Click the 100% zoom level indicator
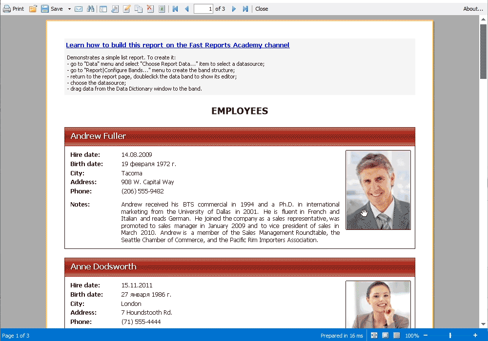This screenshot has width=488, height=341. pos(412,336)
